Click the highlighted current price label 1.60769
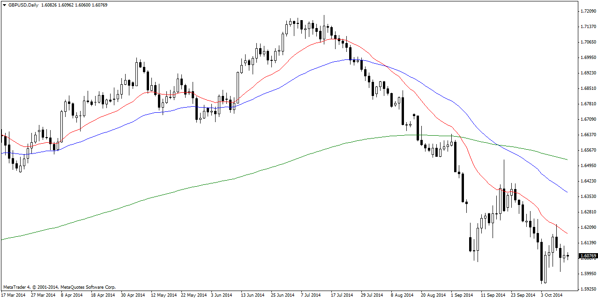598x299 pixels. pyautogui.click(x=588, y=256)
